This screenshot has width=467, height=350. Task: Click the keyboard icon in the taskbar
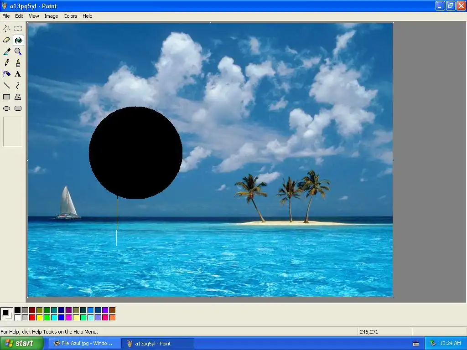tap(416, 344)
